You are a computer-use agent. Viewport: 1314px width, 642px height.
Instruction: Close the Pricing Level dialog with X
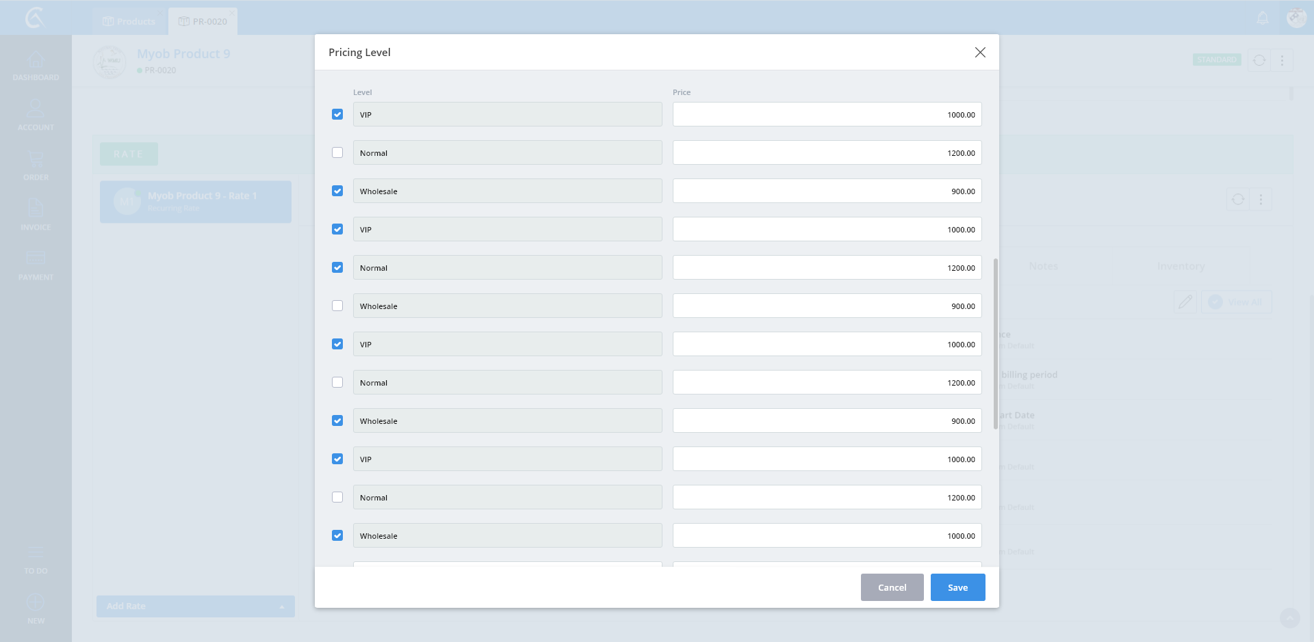(x=980, y=53)
